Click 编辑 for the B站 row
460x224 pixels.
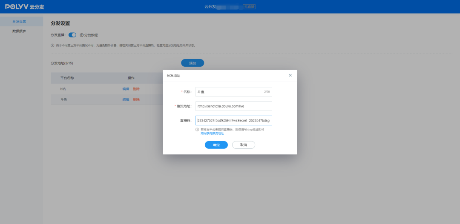coord(126,89)
